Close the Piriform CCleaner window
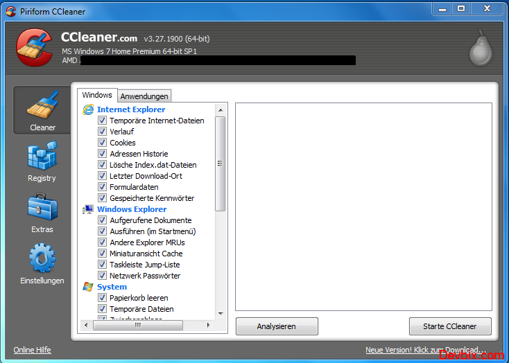This screenshot has width=509, height=363. (487, 9)
